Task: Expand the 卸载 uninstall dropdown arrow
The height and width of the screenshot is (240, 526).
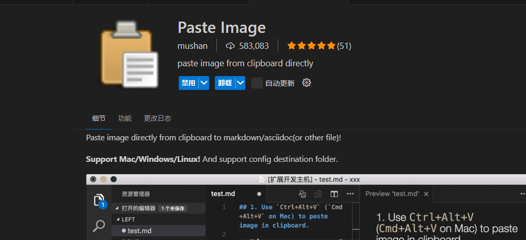Action: (x=240, y=83)
